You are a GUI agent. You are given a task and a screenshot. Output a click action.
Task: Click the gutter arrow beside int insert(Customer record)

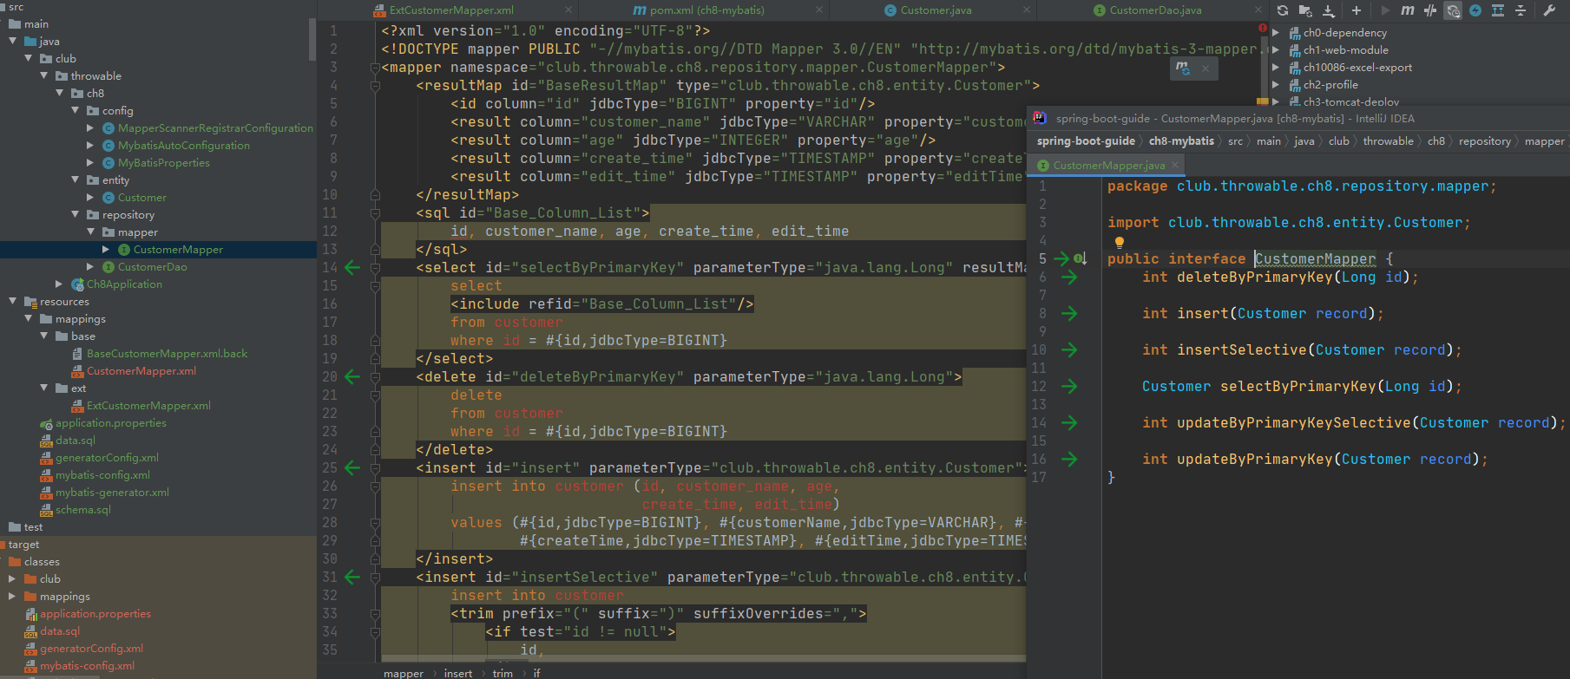(1069, 313)
